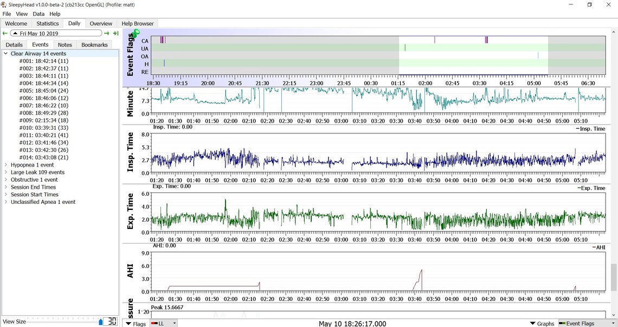Collapse the Clear Airway 14 events group

point(5,53)
